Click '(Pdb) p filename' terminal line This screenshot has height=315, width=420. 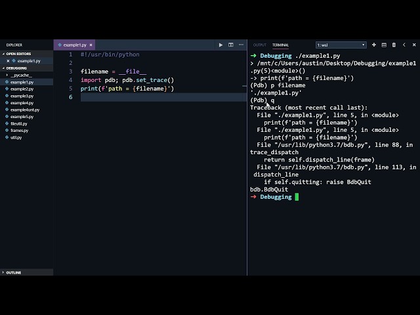(x=278, y=85)
